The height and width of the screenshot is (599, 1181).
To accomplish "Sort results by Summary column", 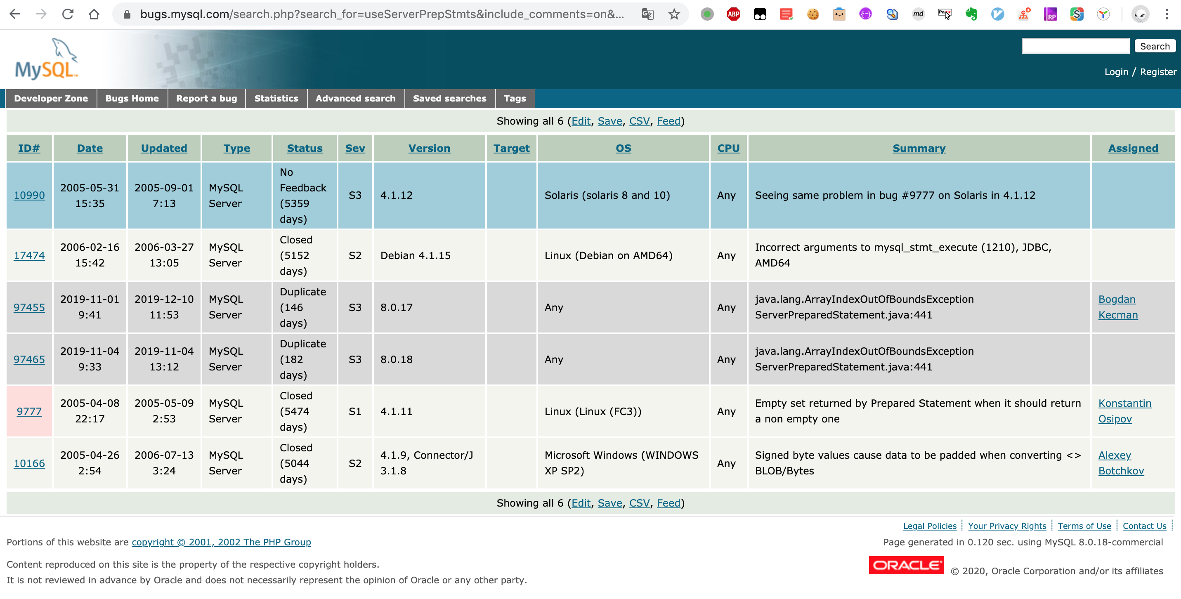I will [x=919, y=148].
